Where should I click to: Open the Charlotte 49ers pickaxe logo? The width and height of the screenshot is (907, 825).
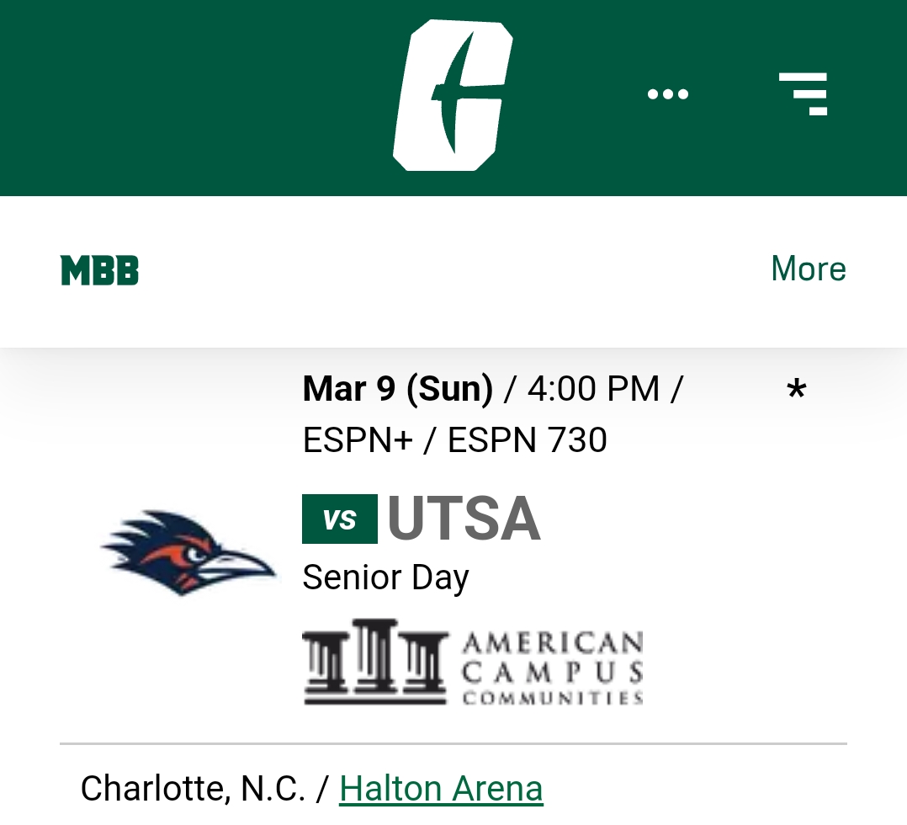(453, 95)
